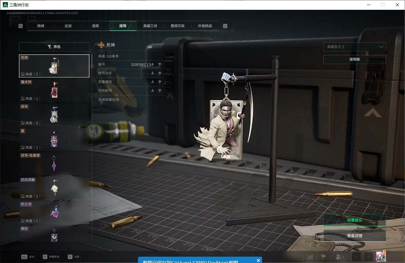Click the 三角洲行动 app icon in title bar
This screenshot has width=405, height=263.
[5, 5]
